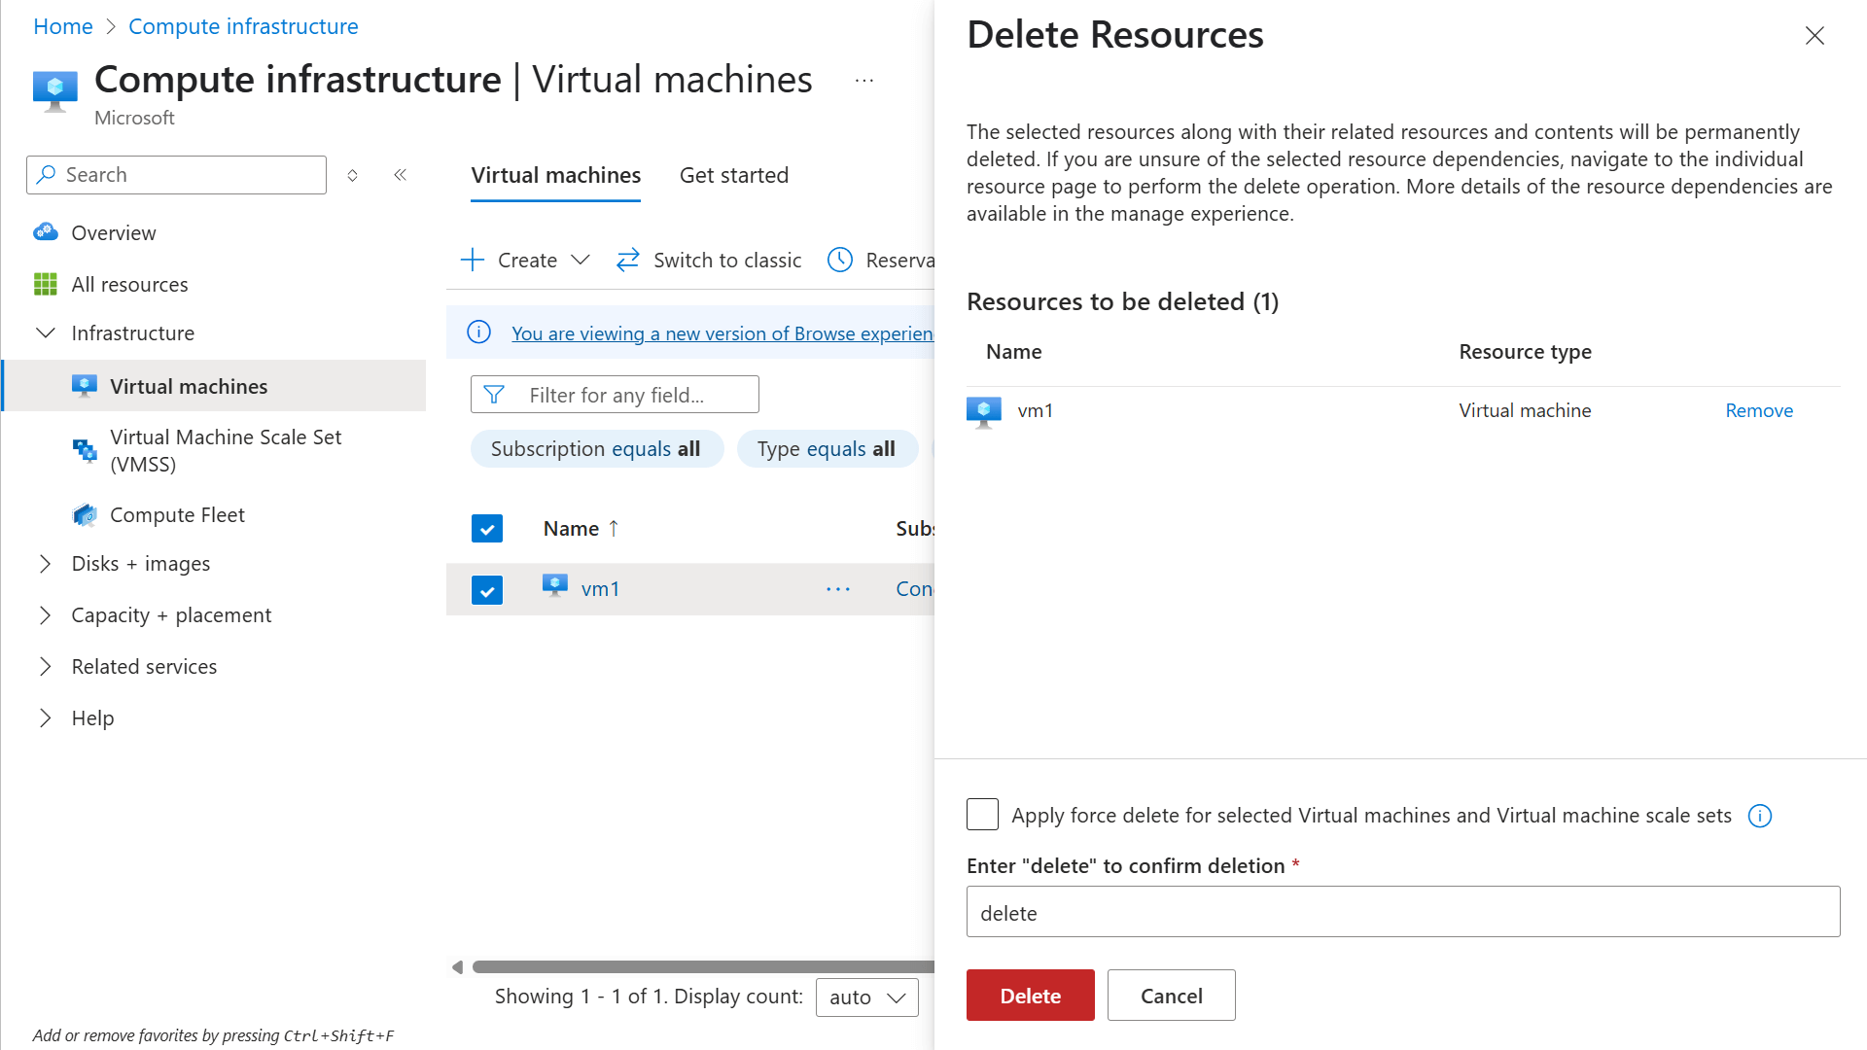Click the delete confirmation text field
This screenshot has height=1050, width=1867.
pos(1403,912)
